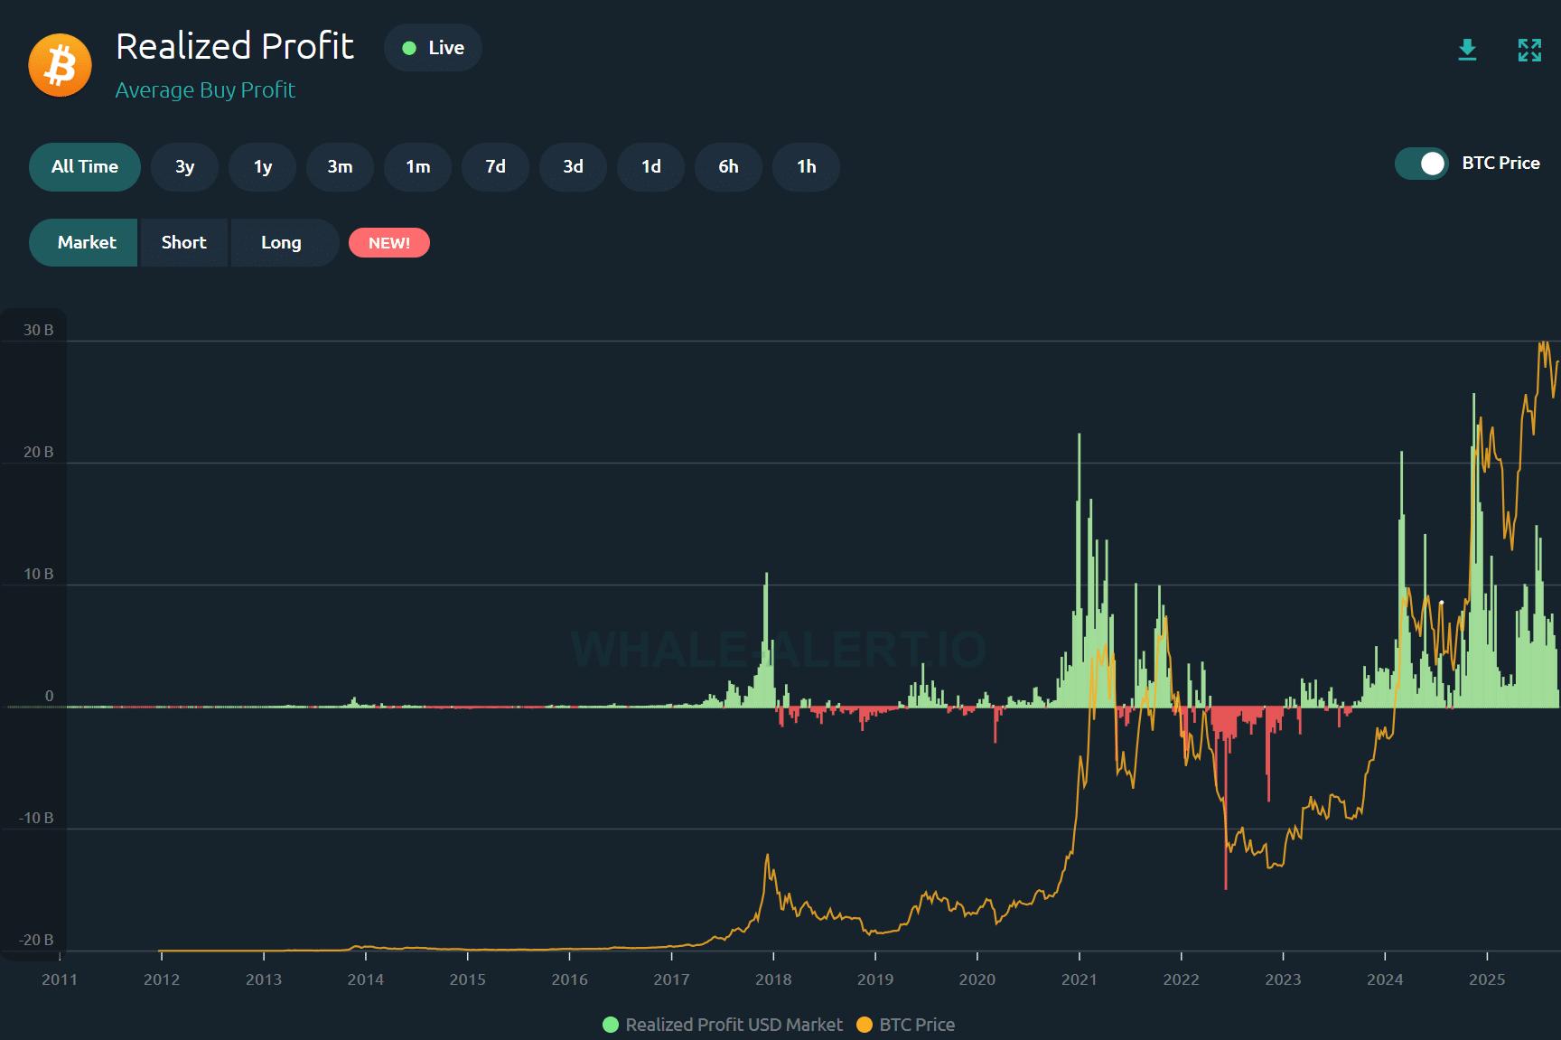This screenshot has height=1040, width=1561.
Task: Show the 3d time range
Action: (x=573, y=167)
